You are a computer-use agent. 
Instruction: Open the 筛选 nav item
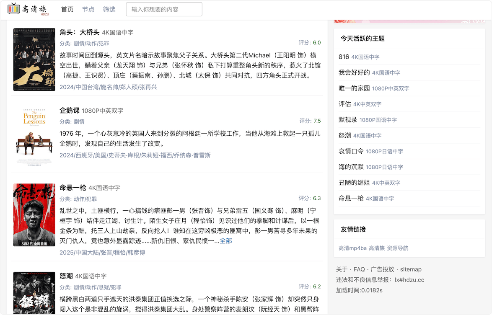point(109,9)
